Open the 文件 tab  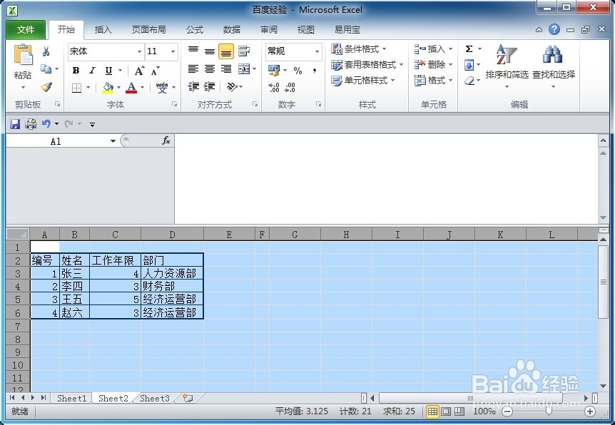tap(26, 30)
